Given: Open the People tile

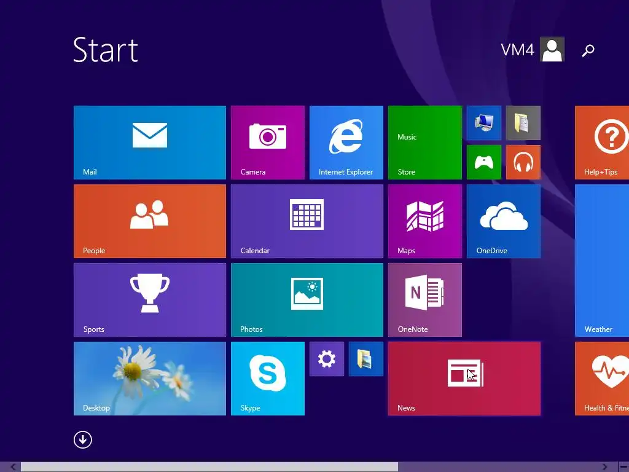Looking at the screenshot, I should pos(150,221).
